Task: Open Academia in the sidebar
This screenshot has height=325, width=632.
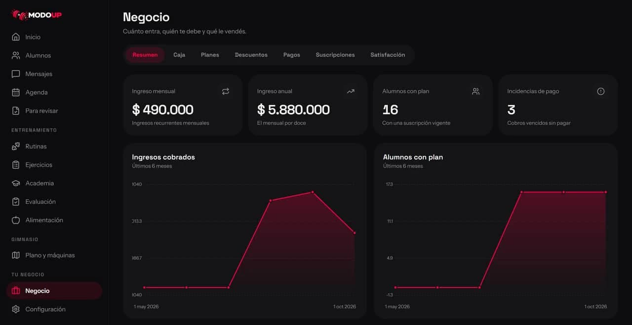Action: click(54, 183)
